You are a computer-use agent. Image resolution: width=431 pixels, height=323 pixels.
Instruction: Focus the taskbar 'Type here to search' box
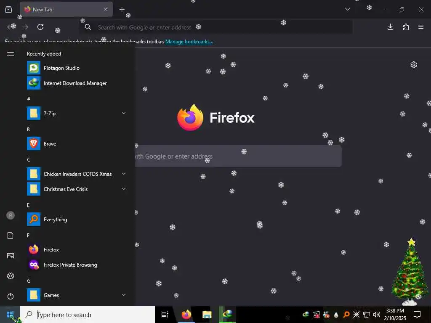point(88,315)
